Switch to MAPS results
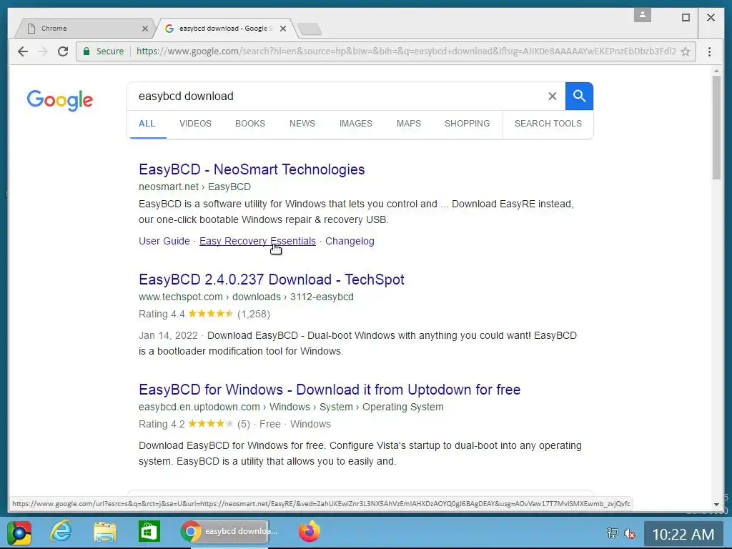The width and height of the screenshot is (732, 549). pos(408,124)
